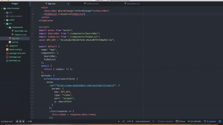Click the Vue icon on SearchBar.vue tab
The height and width of the screenshot is (125, 223).
click(x=125, y=4)
